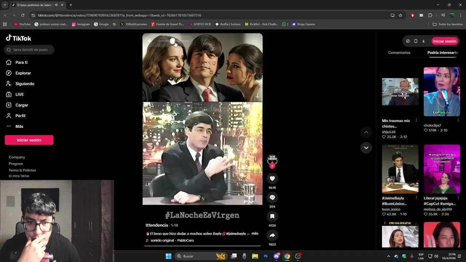Open the Chrome media control icon
Screen dimensions: 466x262
(x=443, y=15)
